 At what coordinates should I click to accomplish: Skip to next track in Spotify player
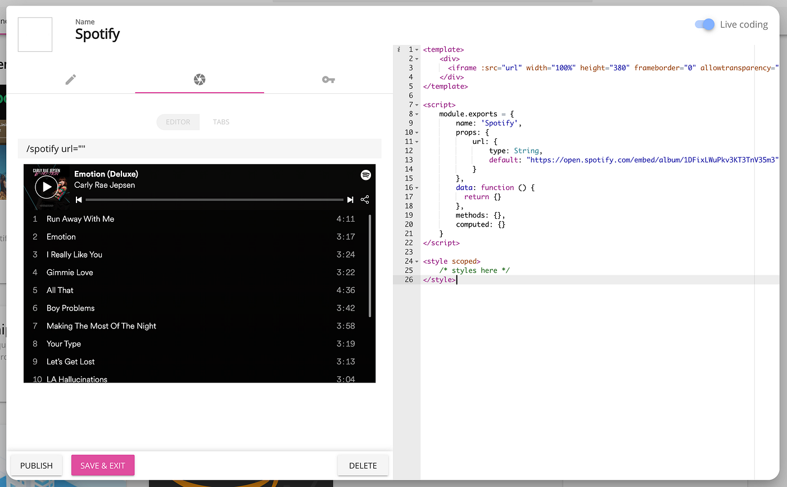350,200
